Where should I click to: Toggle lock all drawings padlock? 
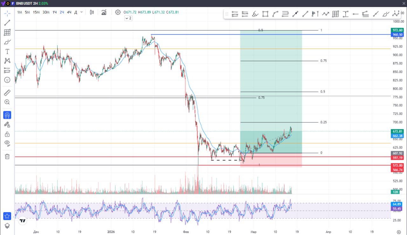coord(7,134)
